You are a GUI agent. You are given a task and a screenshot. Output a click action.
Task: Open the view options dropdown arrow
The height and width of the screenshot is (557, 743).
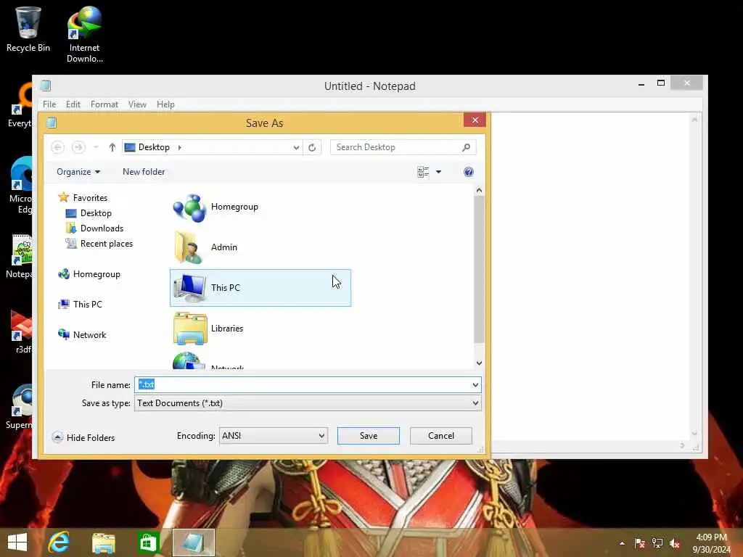pos(439,172)
